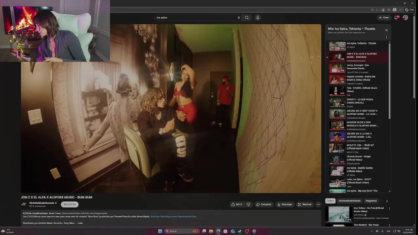Click the Recortar clip button
Screen dimensions: 418x235
305,204
